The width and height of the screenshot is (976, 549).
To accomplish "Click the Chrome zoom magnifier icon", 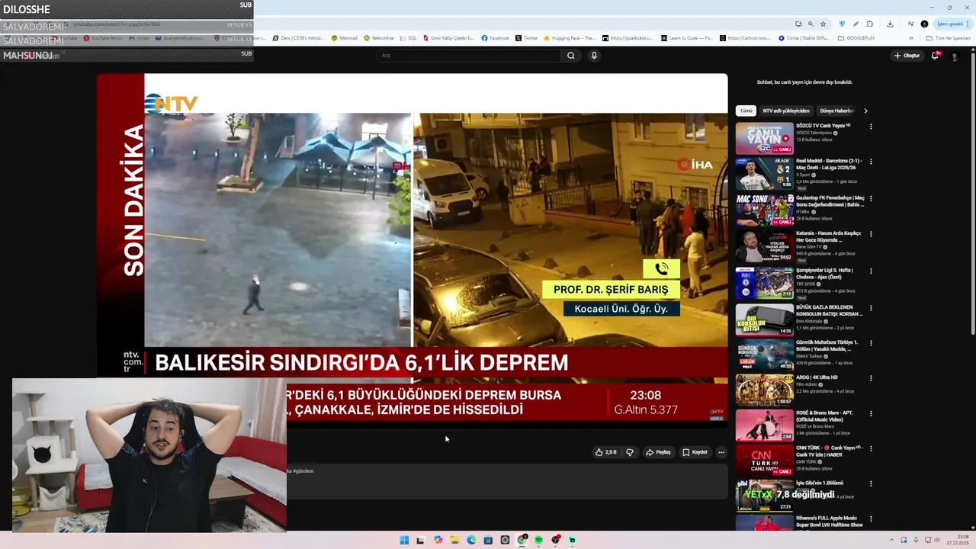I will pyautogui.click(x=811, y=24).
